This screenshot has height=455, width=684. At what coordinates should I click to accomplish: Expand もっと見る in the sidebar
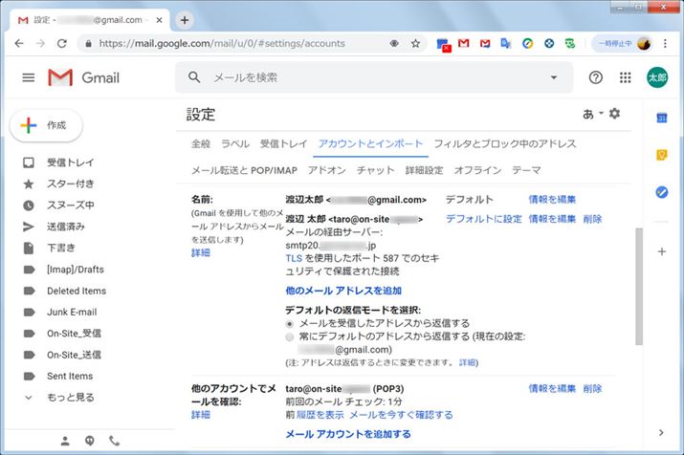click(x=70, y=397)
